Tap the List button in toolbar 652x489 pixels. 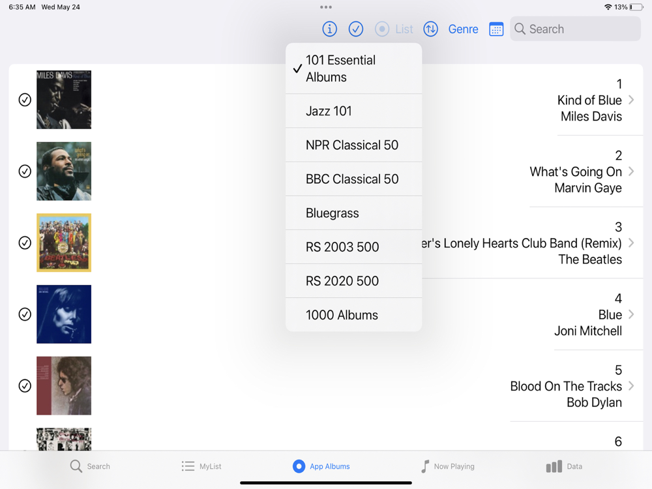point(394,29)
